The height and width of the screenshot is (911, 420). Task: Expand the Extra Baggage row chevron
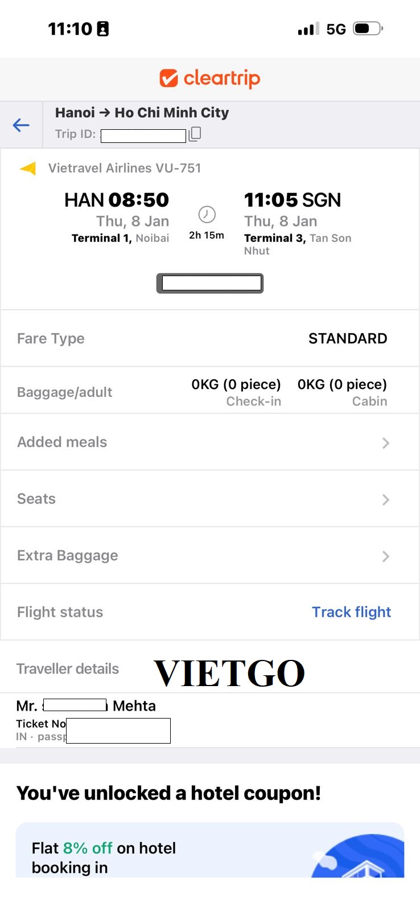[x=386, y=556]
